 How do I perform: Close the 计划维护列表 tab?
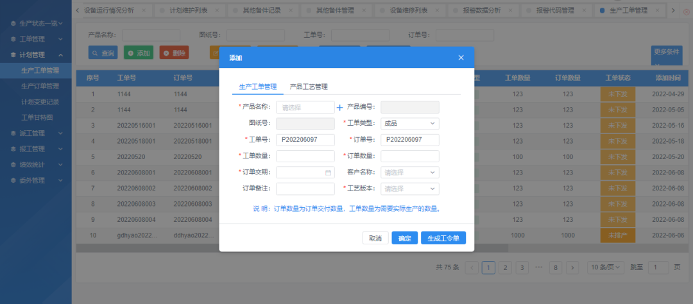pyautogui.click(x=218, y=10)
